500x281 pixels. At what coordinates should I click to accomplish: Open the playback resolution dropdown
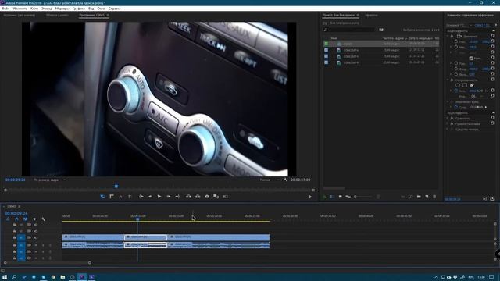click(x=270, y=180)
